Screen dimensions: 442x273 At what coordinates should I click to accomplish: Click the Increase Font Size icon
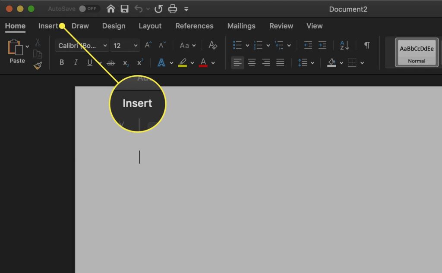[x=147, y=44]
